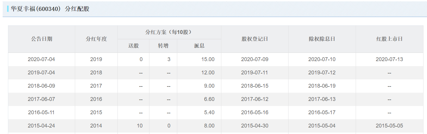The width and height of the screenshot is (427, 134).
Task: Click ex-dividend date 2017-06-13
Action: 322,99
